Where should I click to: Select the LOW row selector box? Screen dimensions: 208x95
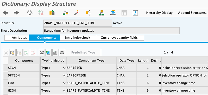tap(5, 83)
